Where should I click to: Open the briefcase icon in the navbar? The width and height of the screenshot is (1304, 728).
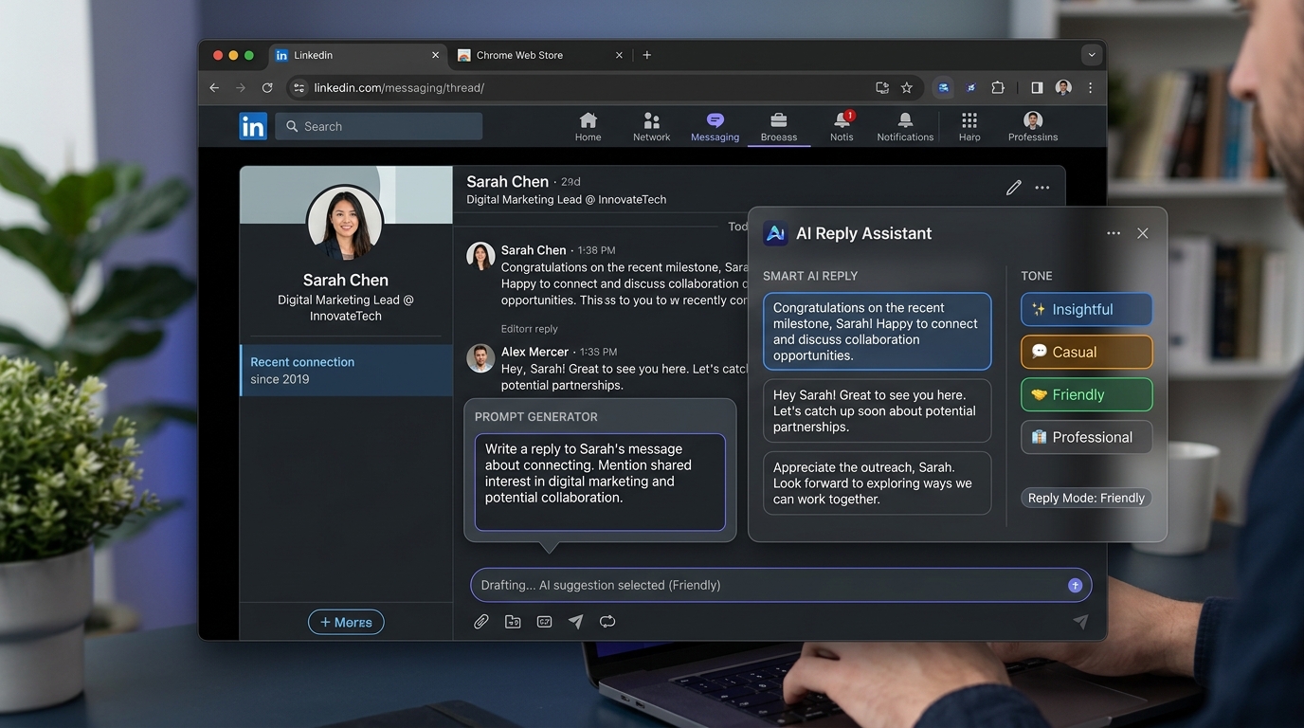pyautogui.click(x=779, y=120)
